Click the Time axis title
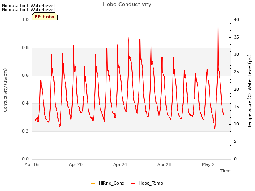Viewport: 255px width, 191px height. [x=226, y=171]
